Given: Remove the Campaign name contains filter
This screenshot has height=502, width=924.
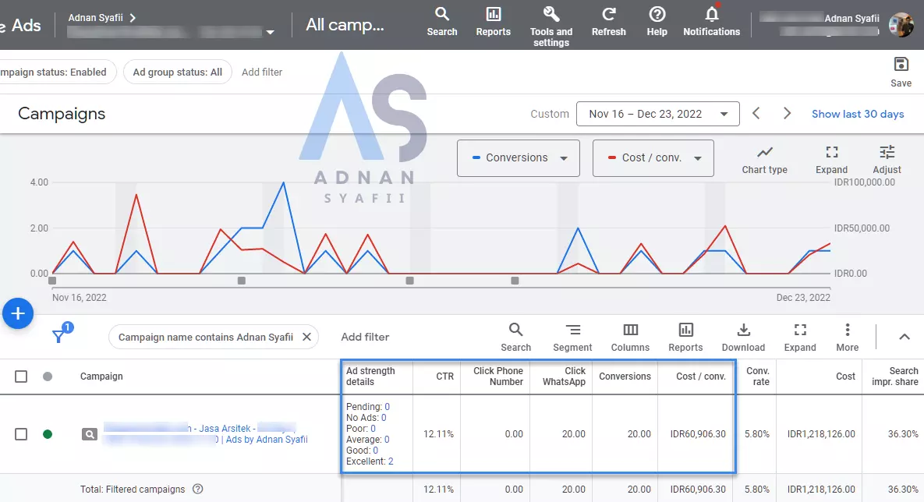Looking at the screenshot, I should 306,337.
